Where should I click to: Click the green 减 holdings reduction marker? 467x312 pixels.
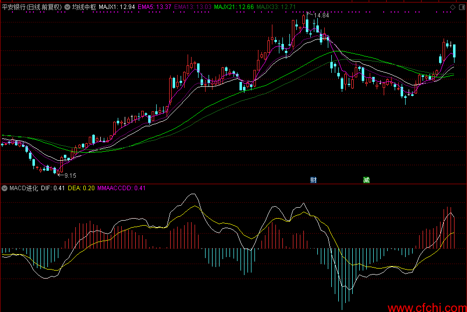point(367,180)
